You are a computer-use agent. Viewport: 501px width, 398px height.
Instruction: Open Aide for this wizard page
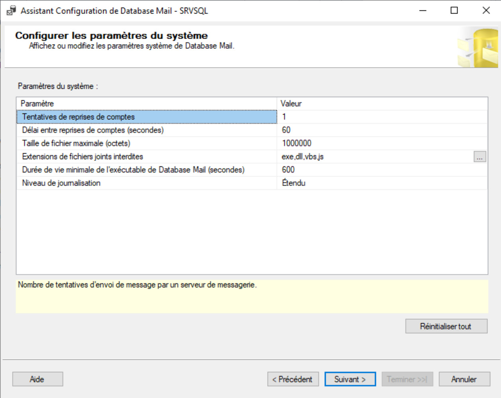(37, 379)
